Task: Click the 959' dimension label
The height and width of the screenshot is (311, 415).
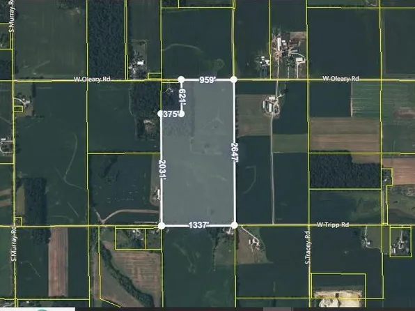Action: point(207,80)
